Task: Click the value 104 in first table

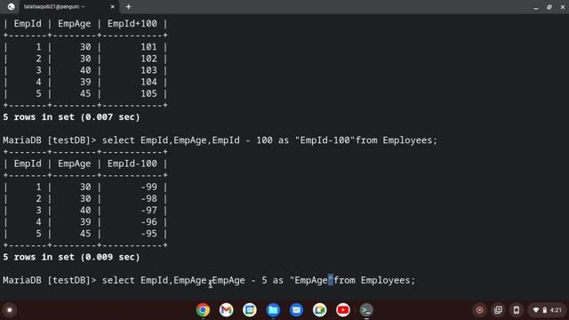Action: tap(148, 82)
